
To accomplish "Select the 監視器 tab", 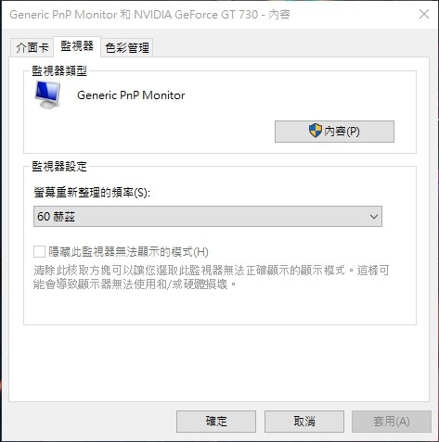I will click(77, 46).
